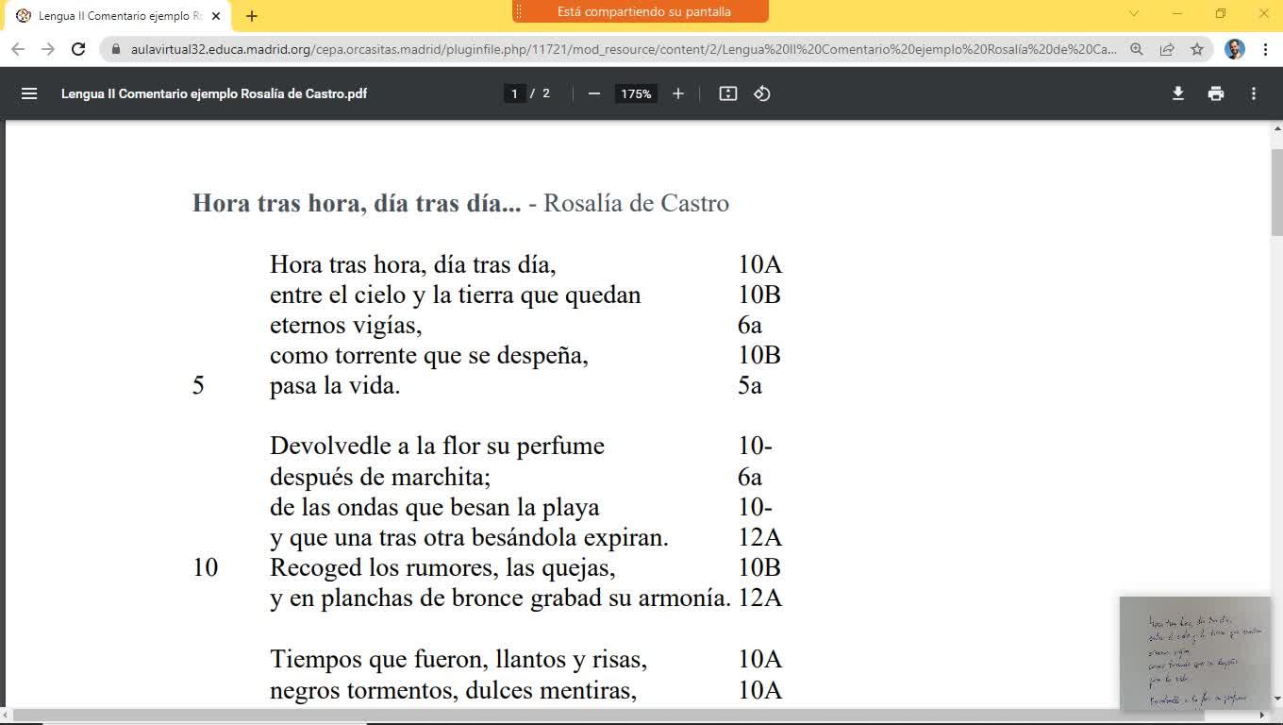Viewport: 1283px width, 725px height.
Task: Click the "6a" annotation beside eternos vigías
Action: (750, 326)
